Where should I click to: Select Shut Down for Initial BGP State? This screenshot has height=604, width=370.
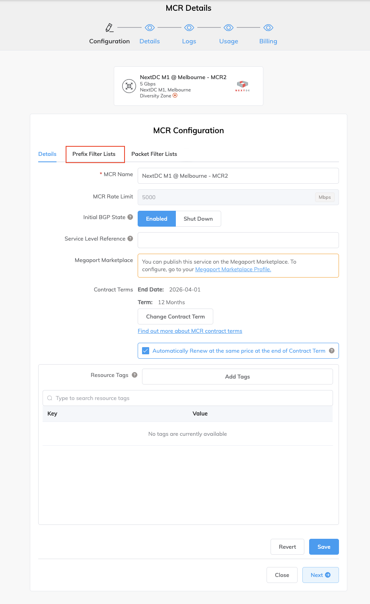pos(198,219)
